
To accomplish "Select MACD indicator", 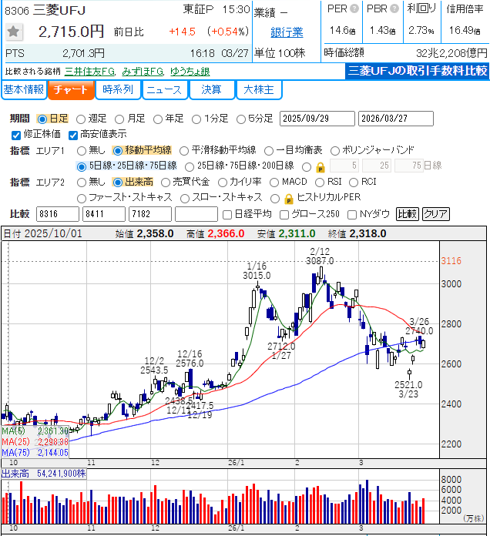I will point(274,183).
